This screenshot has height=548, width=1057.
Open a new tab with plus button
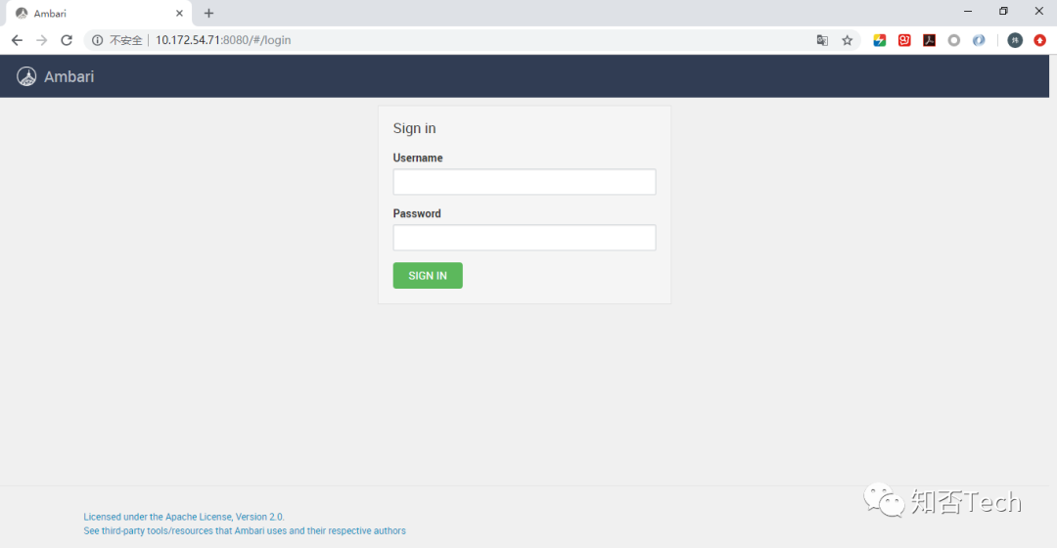(209, 13)
